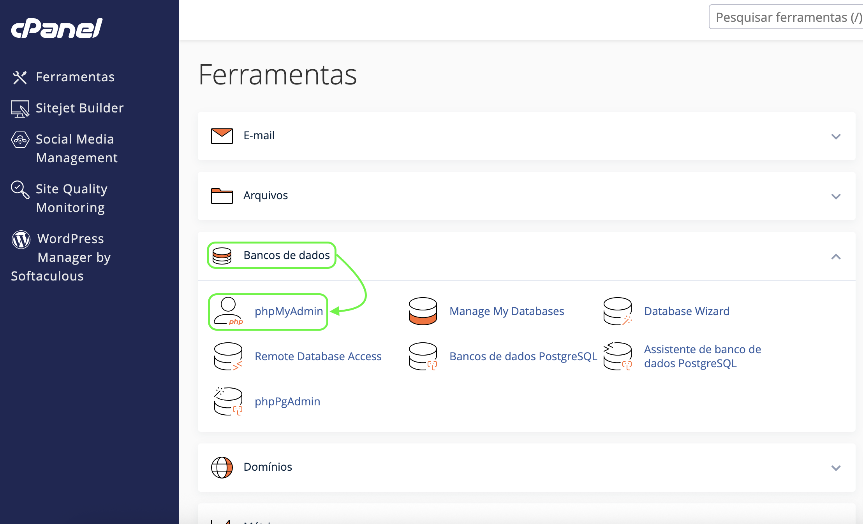The height and width of the screenshot is (524, 863).
Task: Click the Remote Database Access icon
Action: point(228,356)
